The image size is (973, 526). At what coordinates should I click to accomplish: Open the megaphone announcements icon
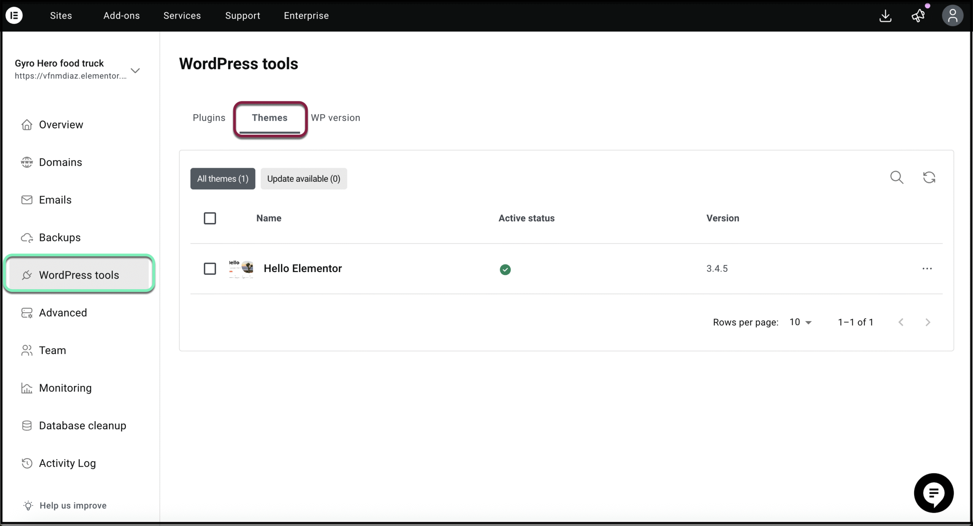(919, 16)
